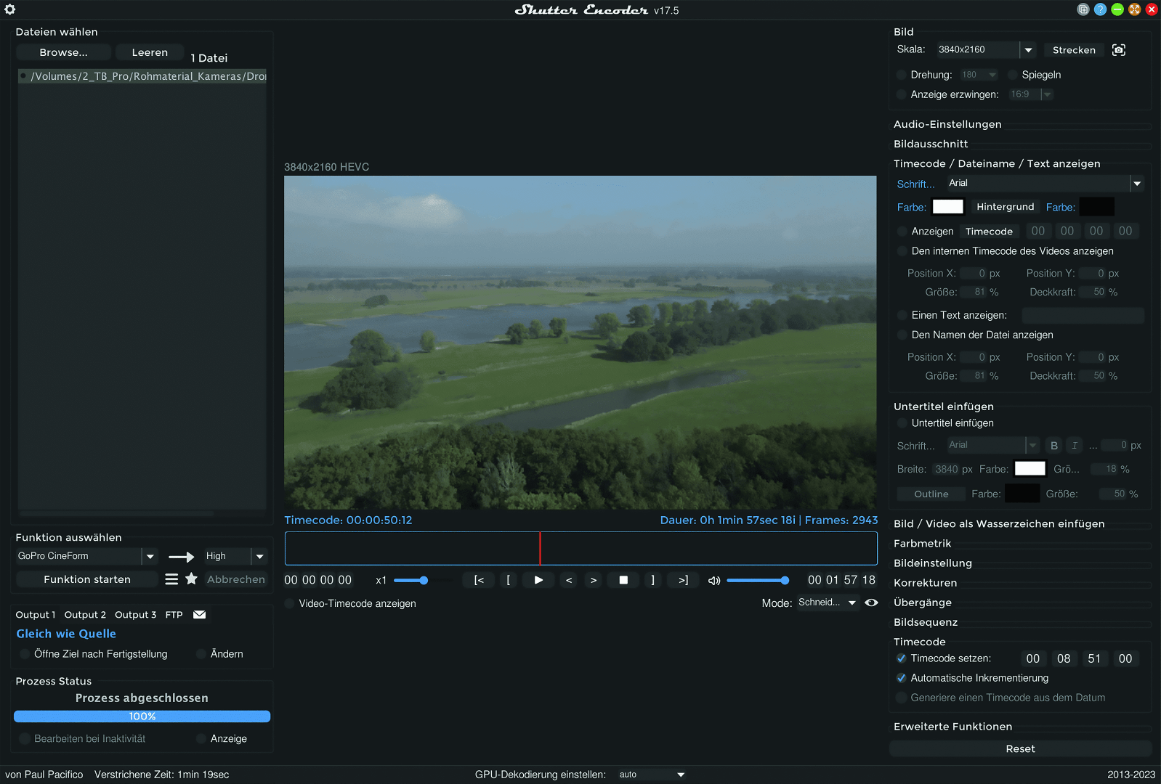
Task: Open the Skala 3840x2160 dropdown
Action: (1028, 50)
